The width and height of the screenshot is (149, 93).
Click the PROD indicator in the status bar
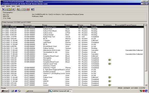click(x=120, y=88)
